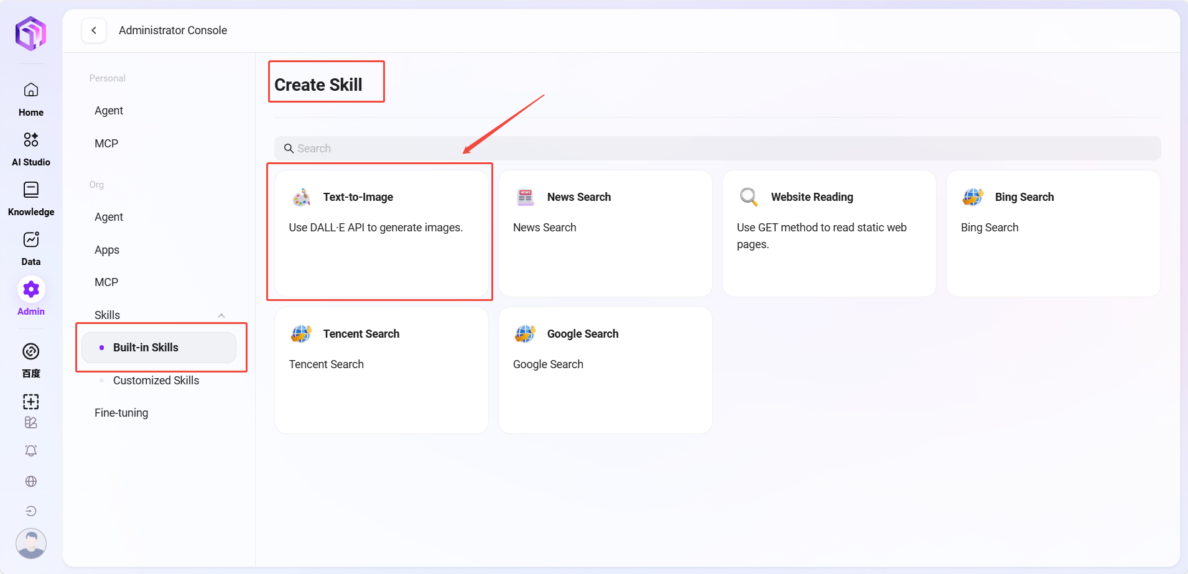Click the notification bell icon
Screen dimensions: 1188x574
(31, 451)
